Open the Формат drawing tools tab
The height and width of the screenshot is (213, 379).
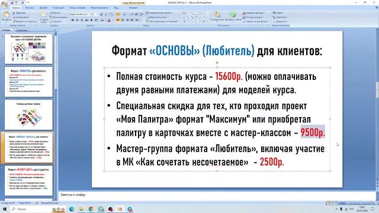coord(133,8)
